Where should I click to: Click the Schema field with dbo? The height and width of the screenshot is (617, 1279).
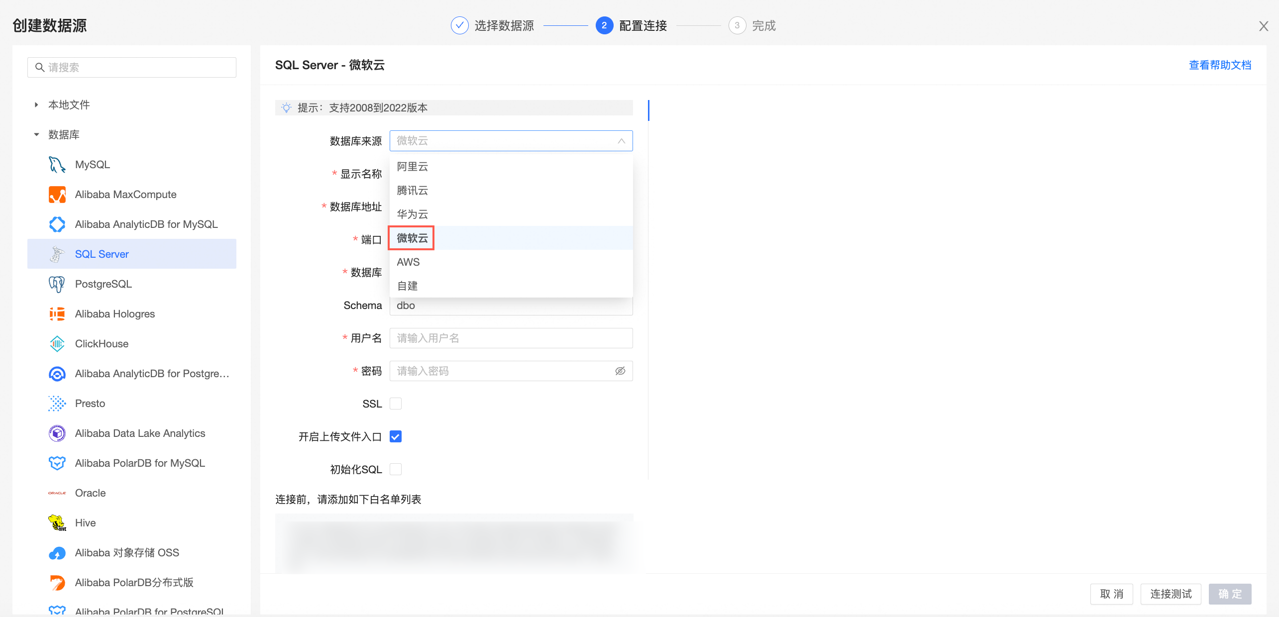pos(511,306)
